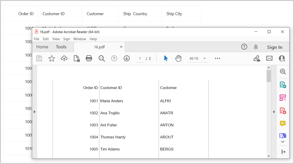Open the Search document tool
This screenshot has width=294, height=164.
pos(101,58)
